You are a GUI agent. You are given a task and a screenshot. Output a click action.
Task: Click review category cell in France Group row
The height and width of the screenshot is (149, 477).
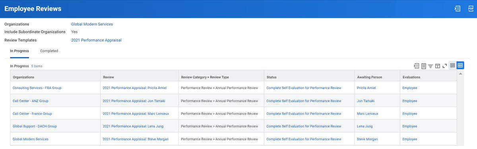point(221,114)
